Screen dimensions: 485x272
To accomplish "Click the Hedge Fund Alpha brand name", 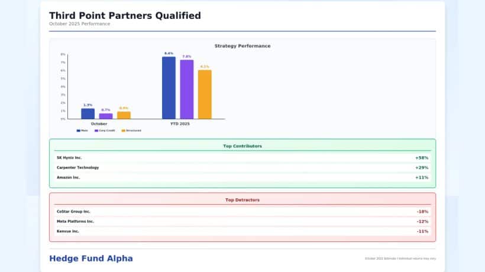I will pyautogui.click(x=91, y=258).
